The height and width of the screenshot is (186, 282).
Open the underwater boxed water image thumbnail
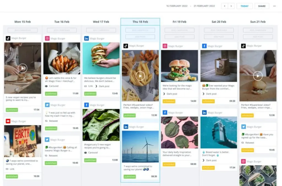click(x=219, y=132)
